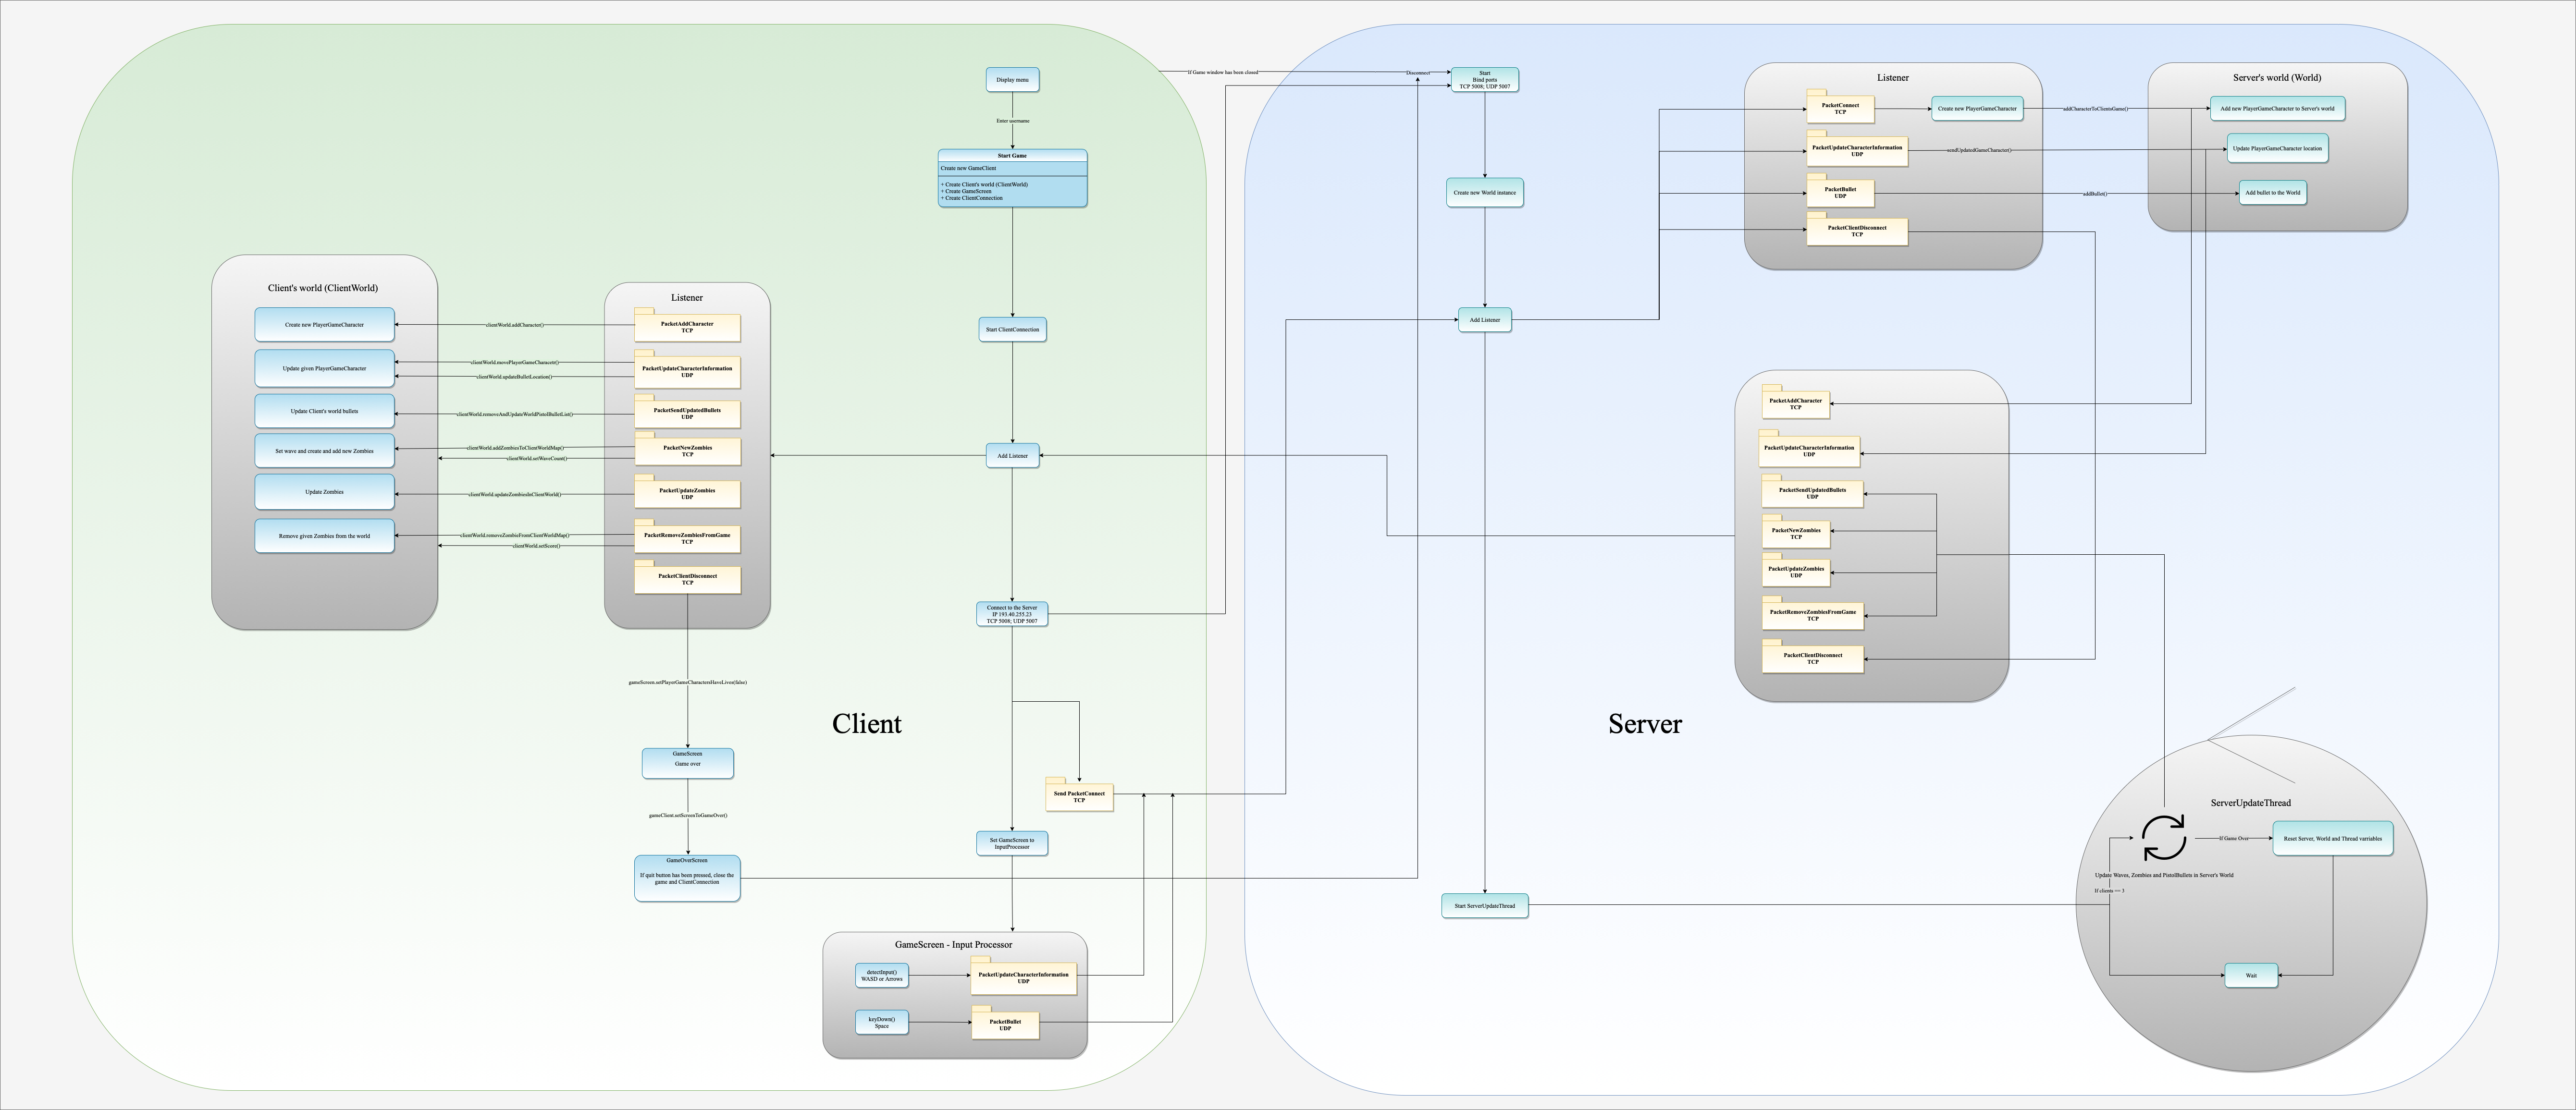Select PacketBullet UDP in the Server Listener

(x=1840, y=191)
